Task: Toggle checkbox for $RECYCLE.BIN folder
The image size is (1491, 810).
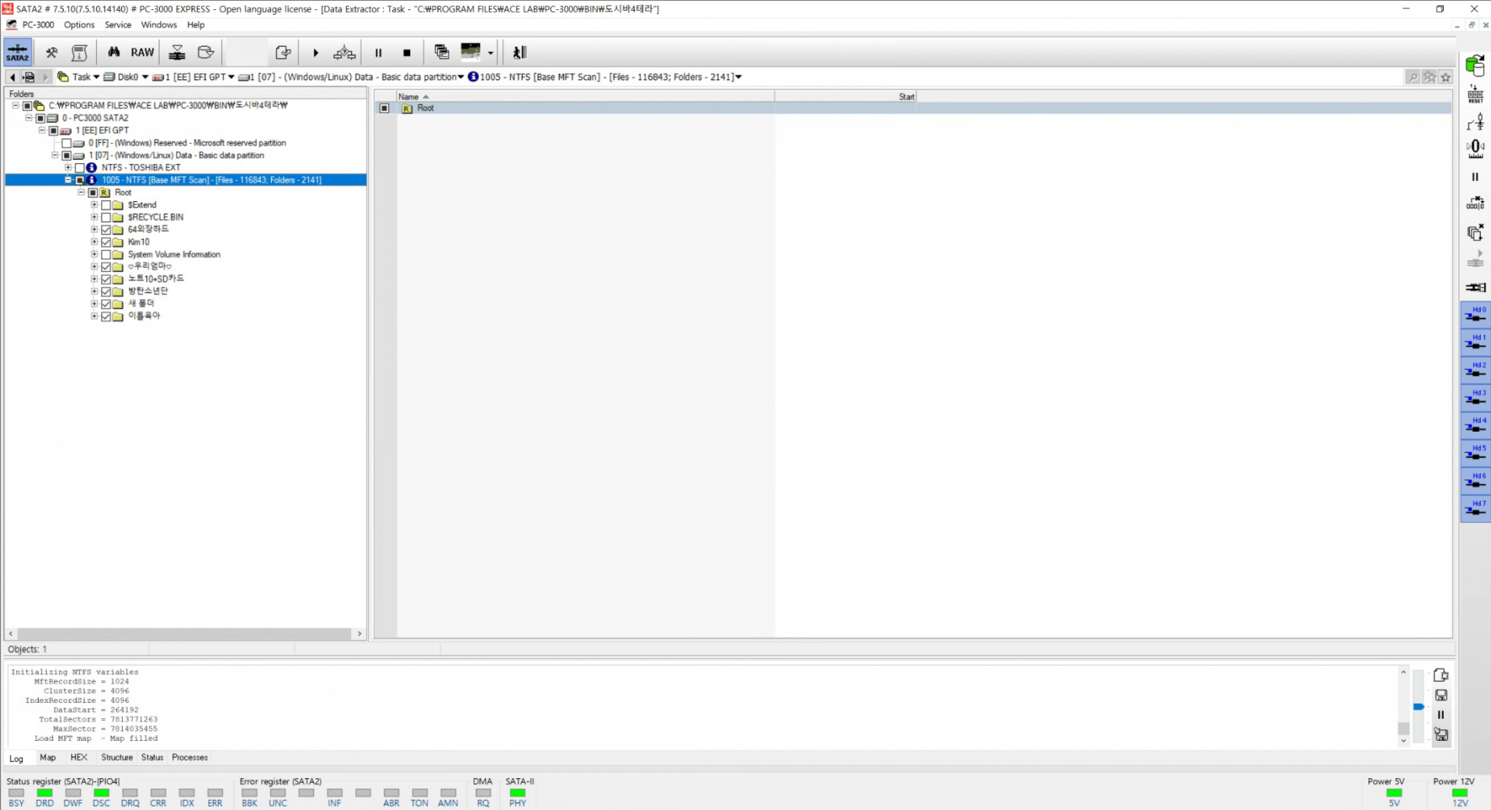Action: click(x=106, y=217)
